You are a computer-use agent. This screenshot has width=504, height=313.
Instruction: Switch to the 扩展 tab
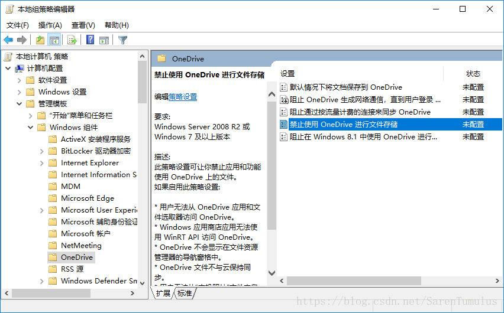163,293
